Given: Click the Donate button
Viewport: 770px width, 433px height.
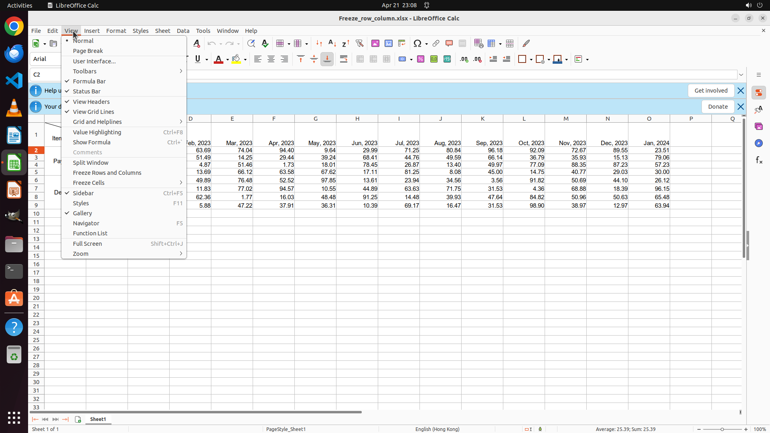Looking at the screenshot, I should coord(717,107).
